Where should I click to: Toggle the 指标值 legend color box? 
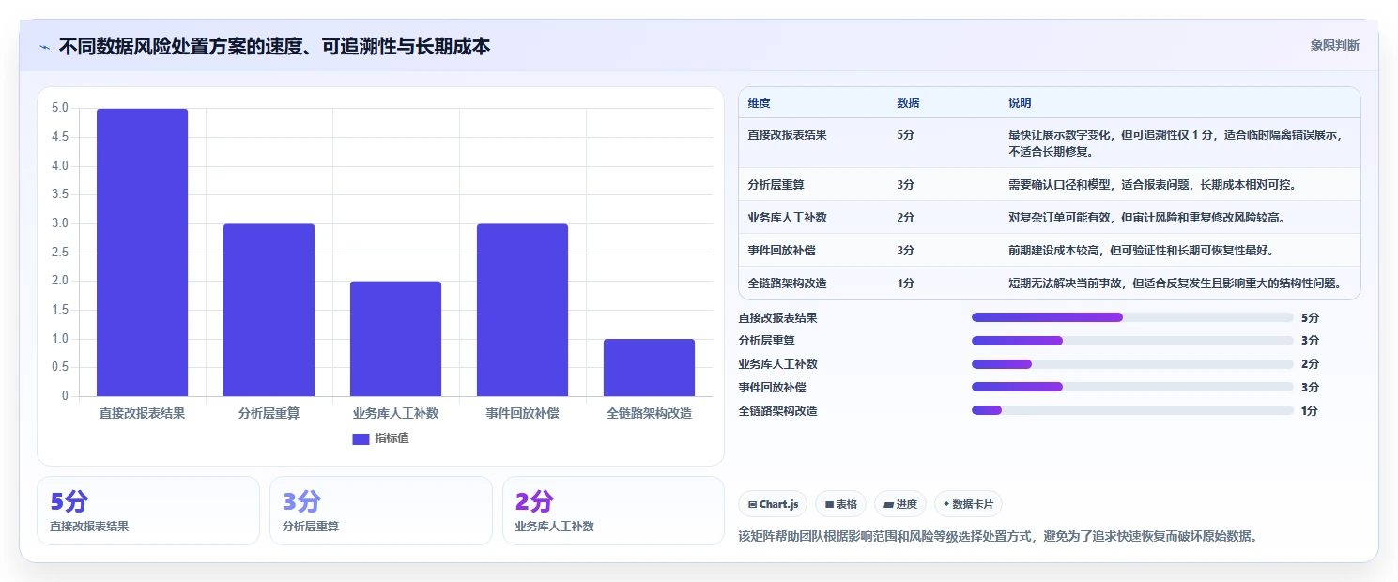361,438
